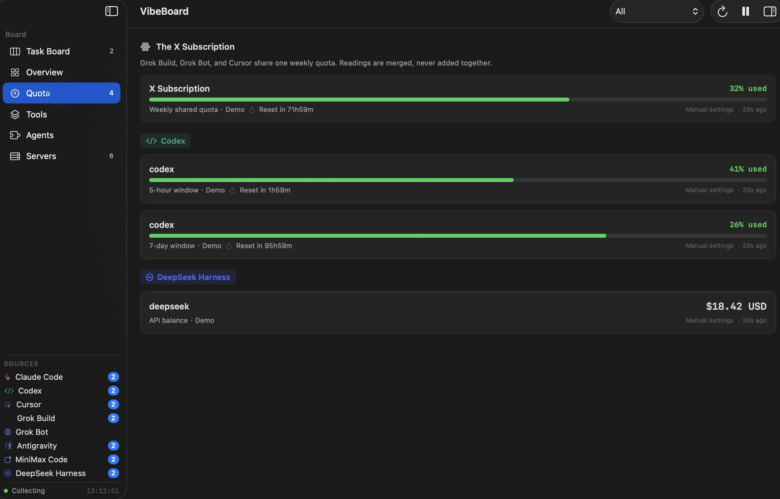Click the Antigravity runner icon
Screen dimensions: 780x499
tap(8, 446)
